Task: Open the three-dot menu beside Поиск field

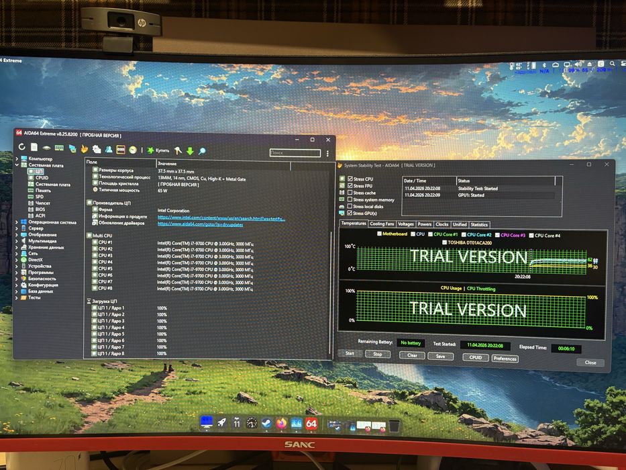Action: tap(327, 154)
